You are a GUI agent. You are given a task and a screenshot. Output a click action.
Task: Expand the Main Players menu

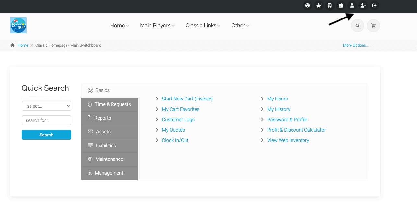point(157,26)
